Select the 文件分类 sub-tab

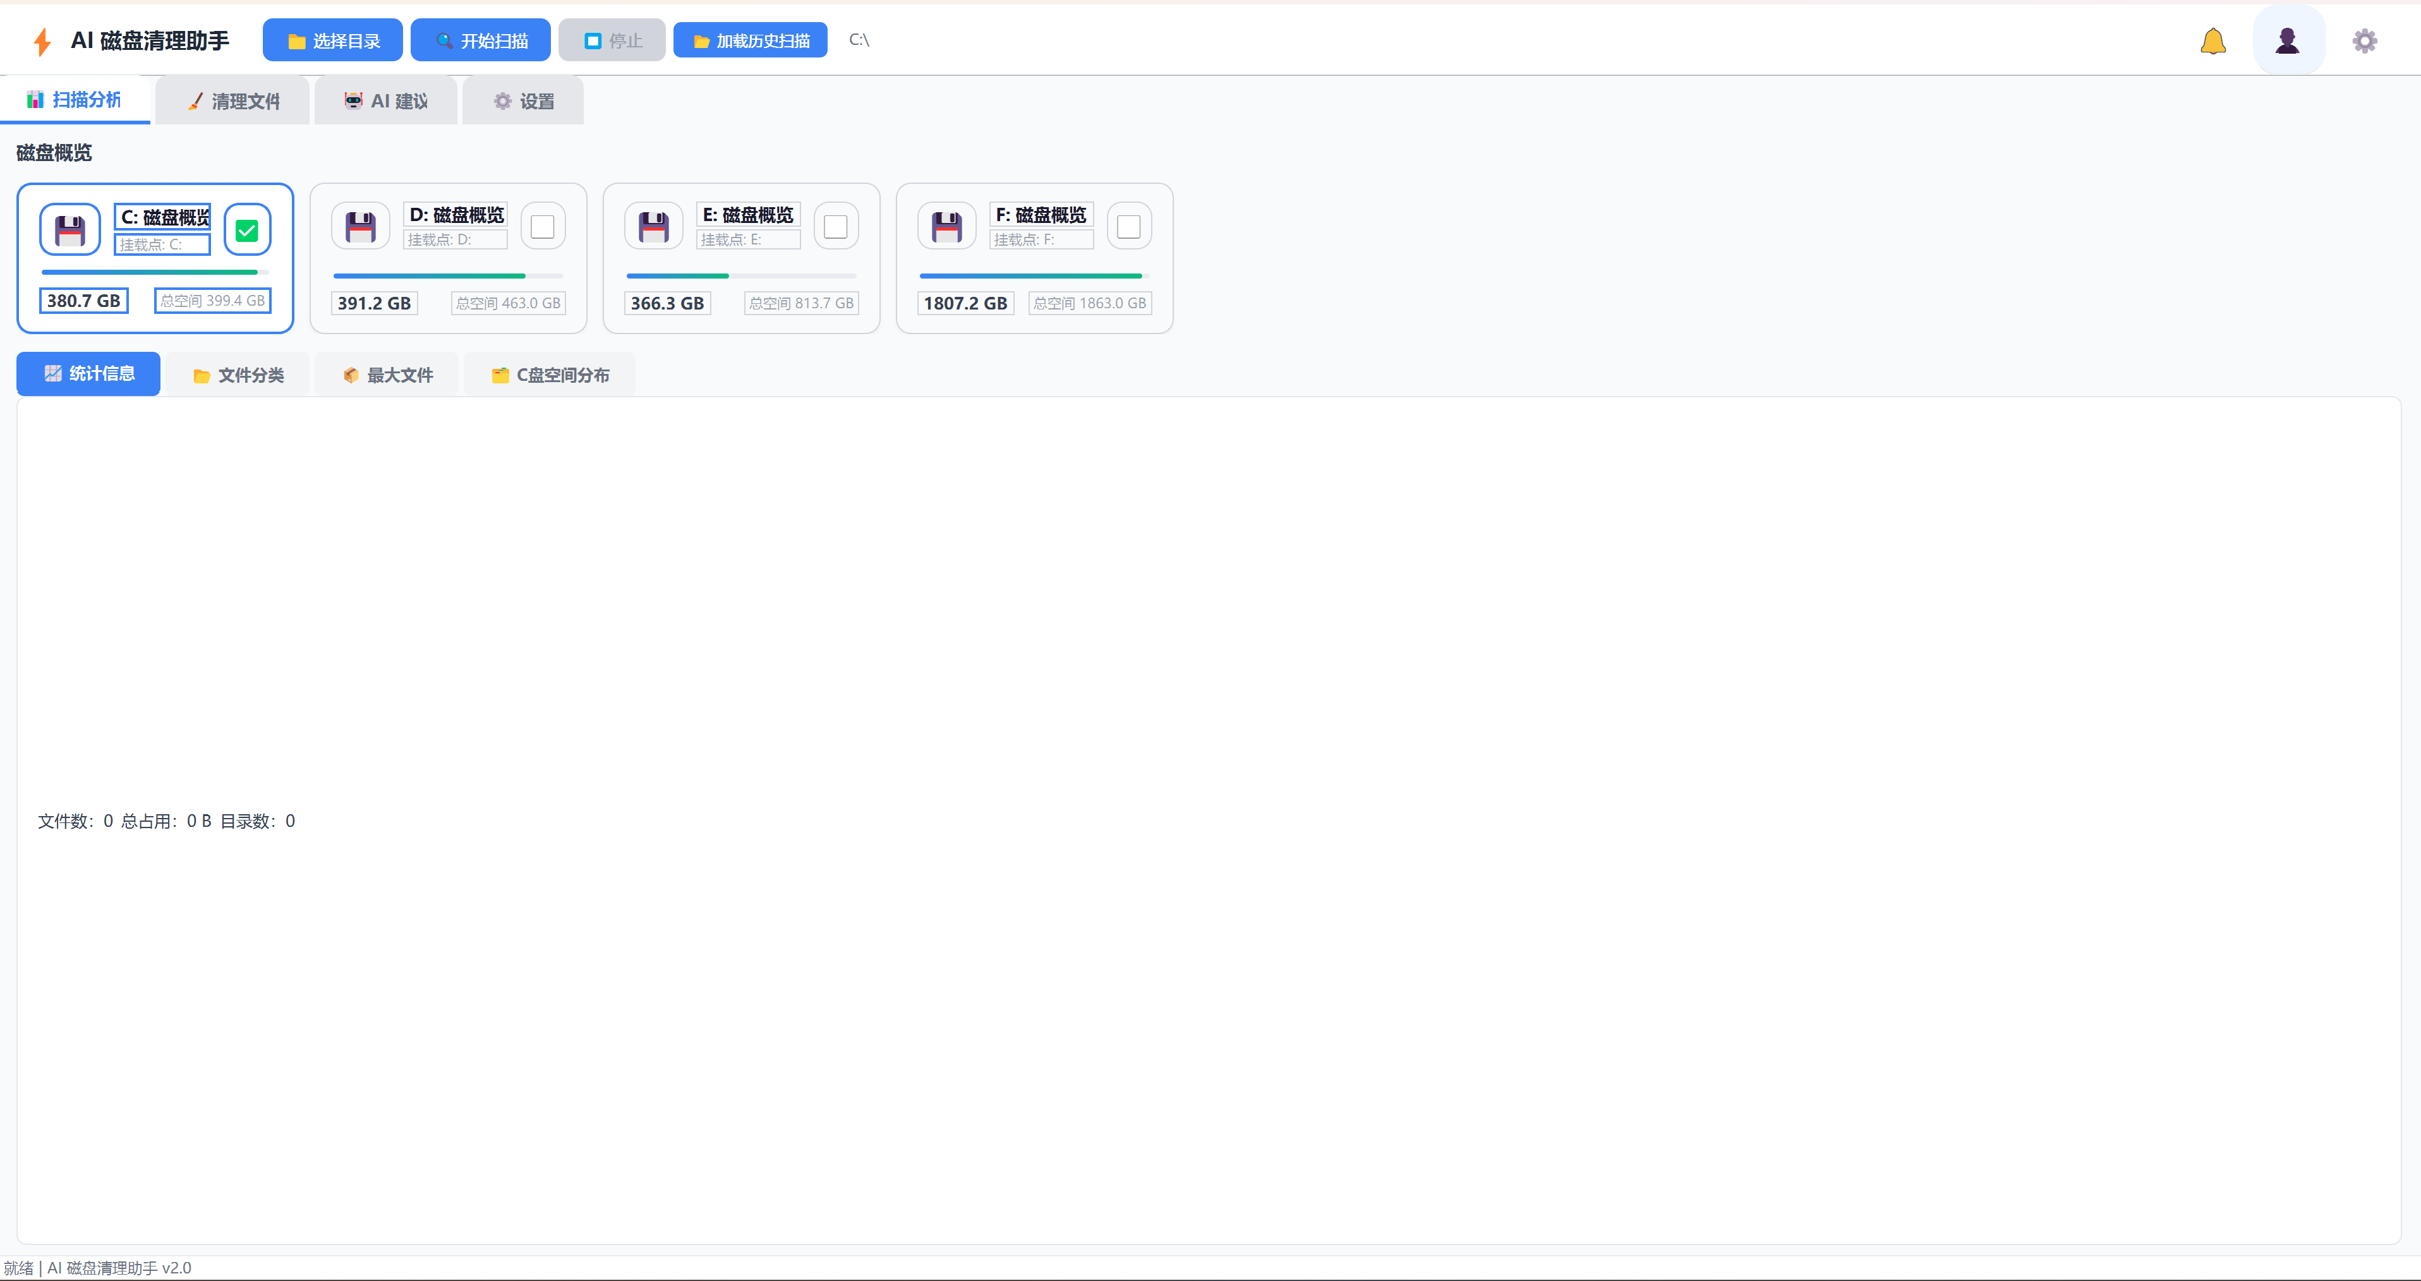point(239,375)
